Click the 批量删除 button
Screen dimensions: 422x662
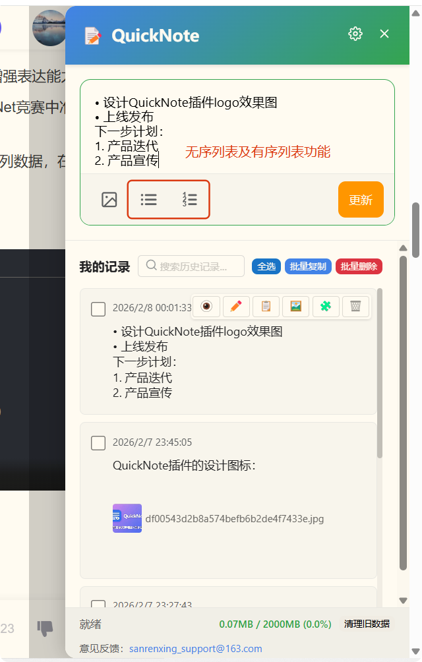[x=359, y=266]
